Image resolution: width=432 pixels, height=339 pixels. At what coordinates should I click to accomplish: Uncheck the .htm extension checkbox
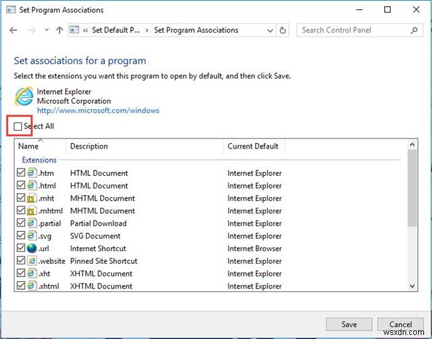[21, 172]
